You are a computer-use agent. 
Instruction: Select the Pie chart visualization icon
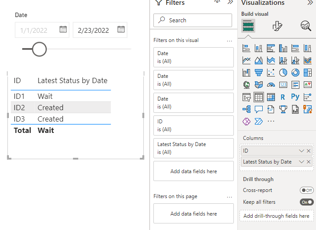pos(283,73)
